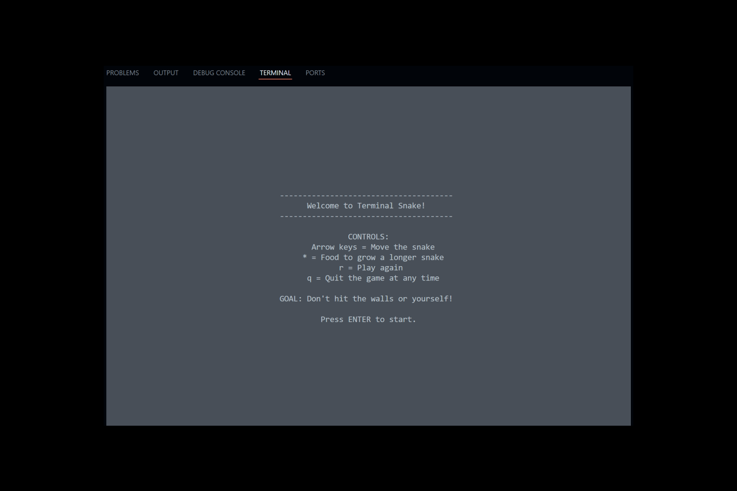The height and width of the screenshot is (491, 737).
Task: Click 'Arrow keys = Move the snake' line
Action: pos(373,247)
